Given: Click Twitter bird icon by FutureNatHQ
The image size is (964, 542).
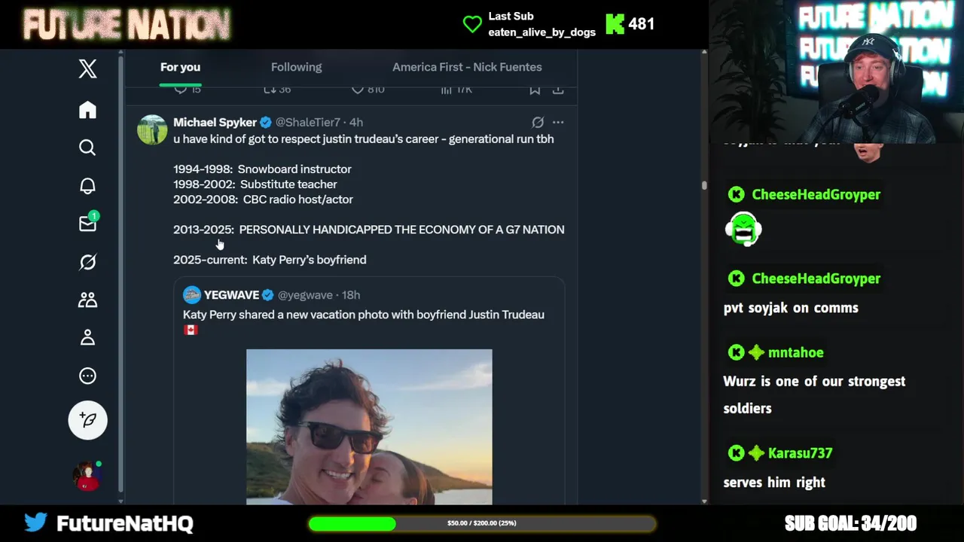Looking at the screenshot, I should 35,522.
